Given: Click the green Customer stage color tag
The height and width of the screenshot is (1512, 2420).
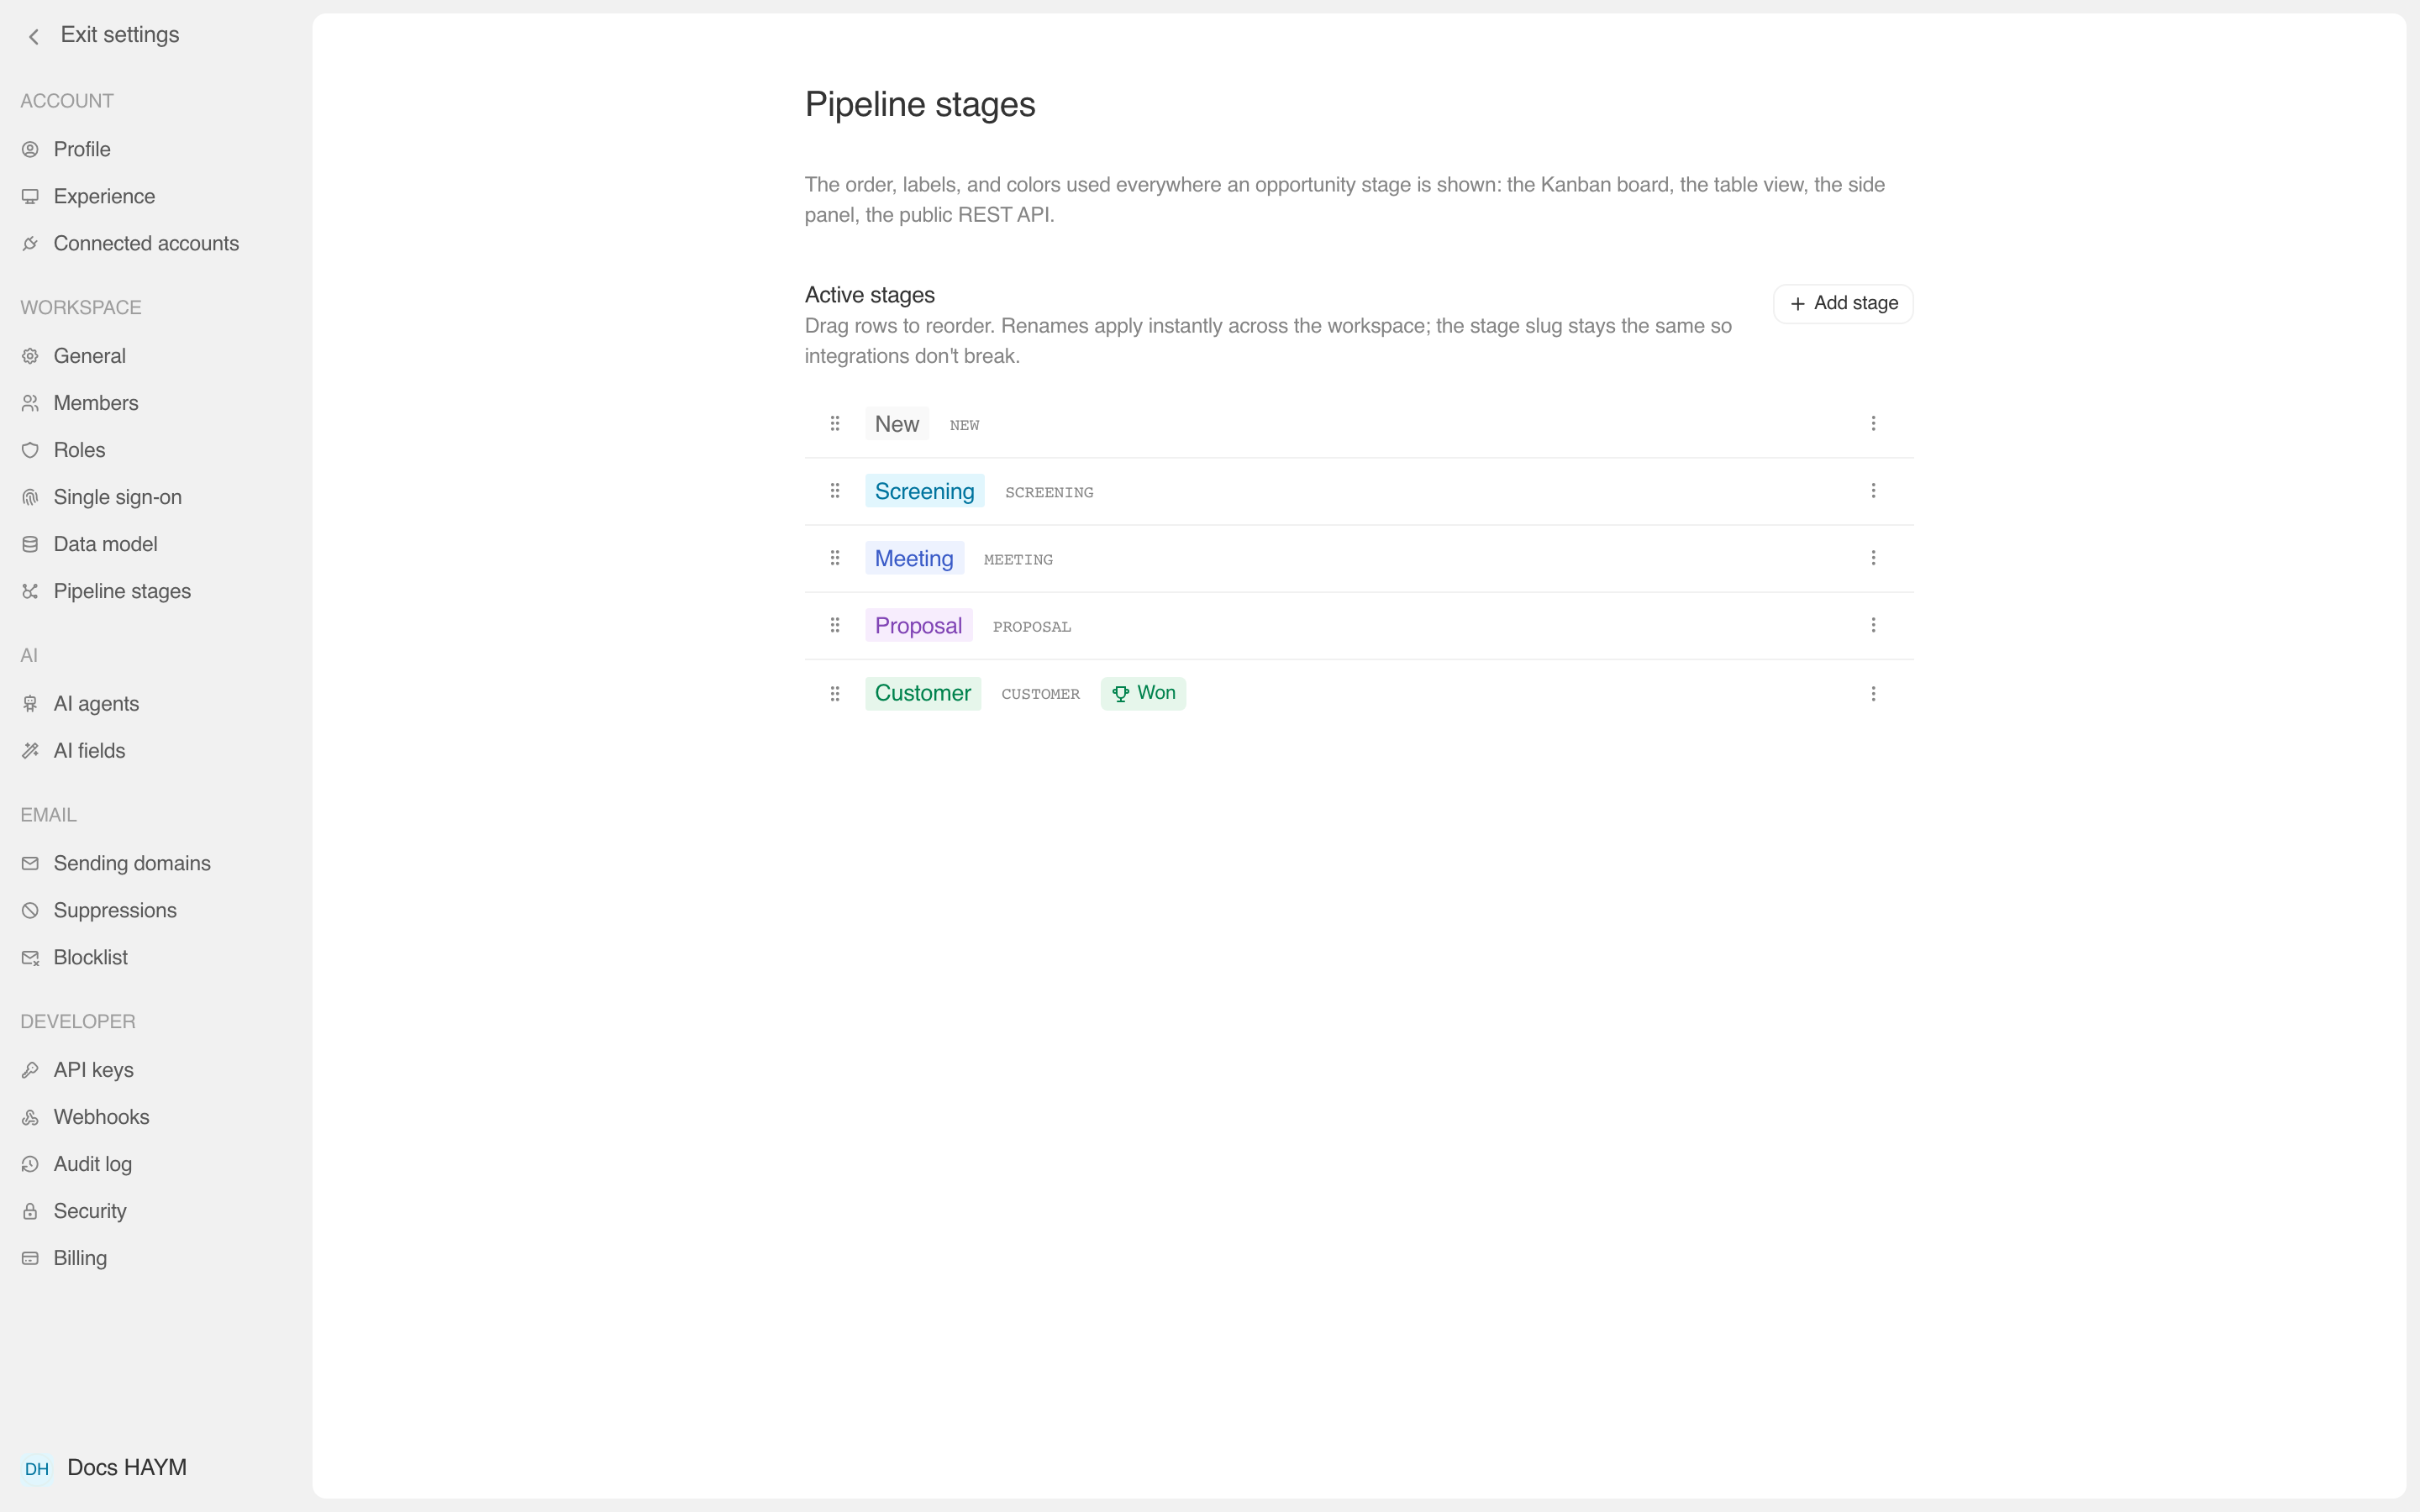Looking at the screenshot, I should tap(923, 693).
